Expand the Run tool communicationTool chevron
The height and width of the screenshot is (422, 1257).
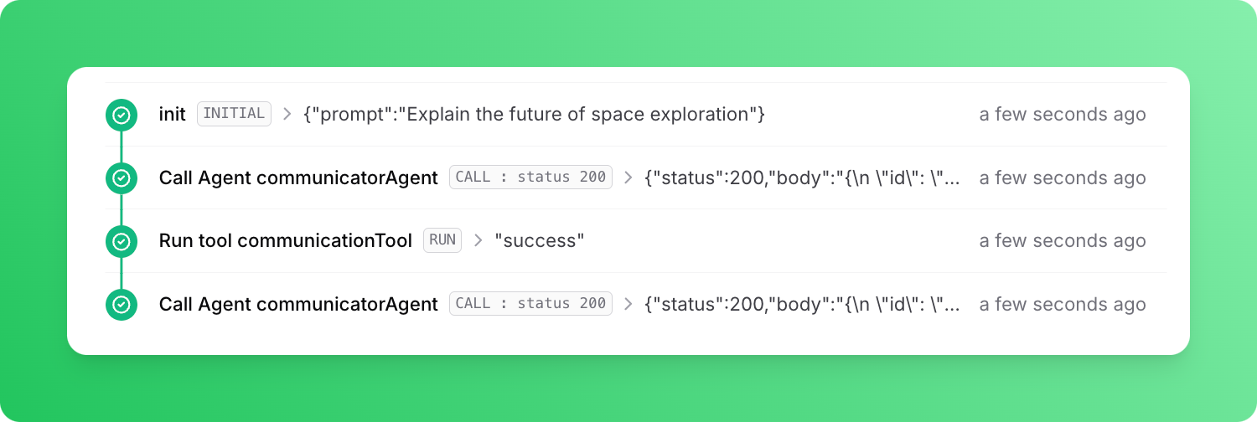click(478, 241)
